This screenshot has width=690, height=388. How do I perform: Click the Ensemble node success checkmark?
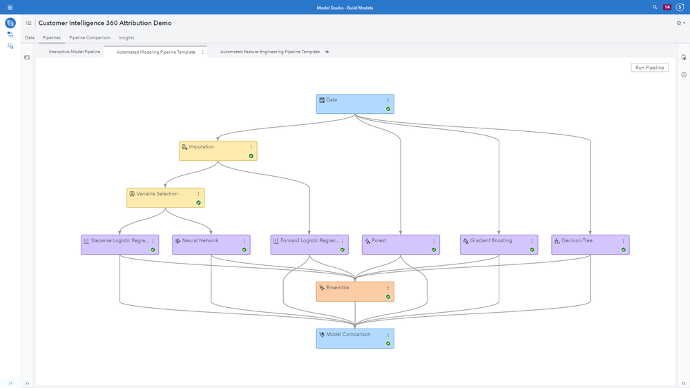388,297
